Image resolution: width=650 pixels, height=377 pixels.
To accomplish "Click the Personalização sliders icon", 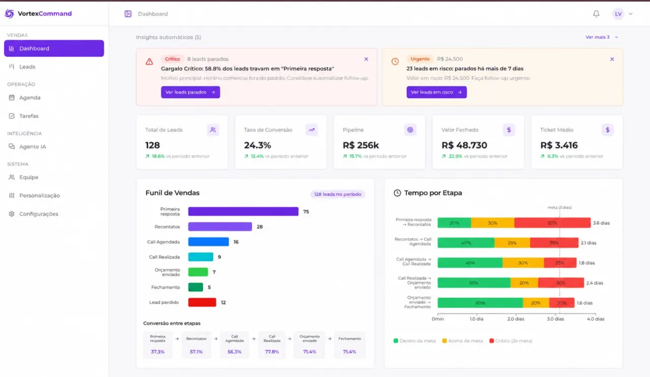I will click(12, 195).
